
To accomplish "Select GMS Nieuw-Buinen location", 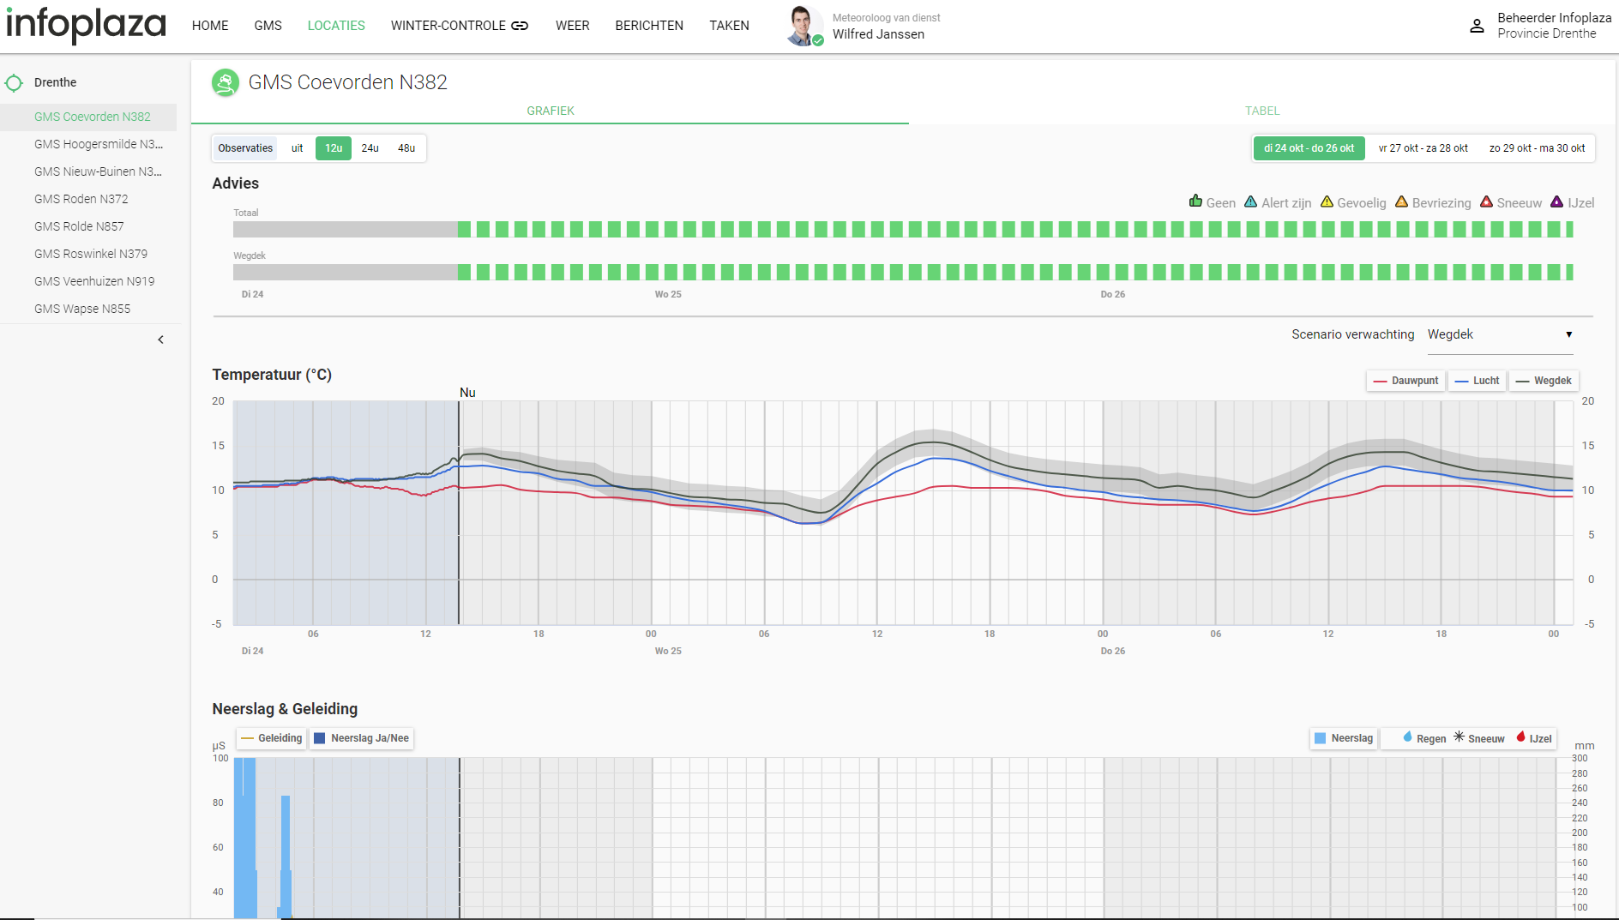I will 88,171.
